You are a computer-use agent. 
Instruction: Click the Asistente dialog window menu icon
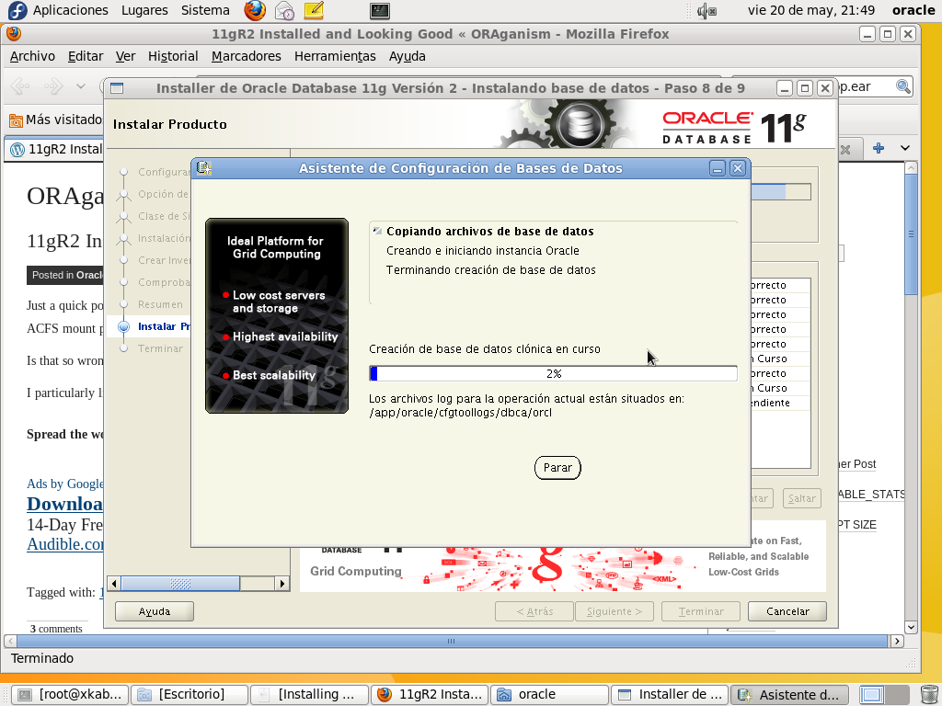pyautogui.click(x=204, y=168)
